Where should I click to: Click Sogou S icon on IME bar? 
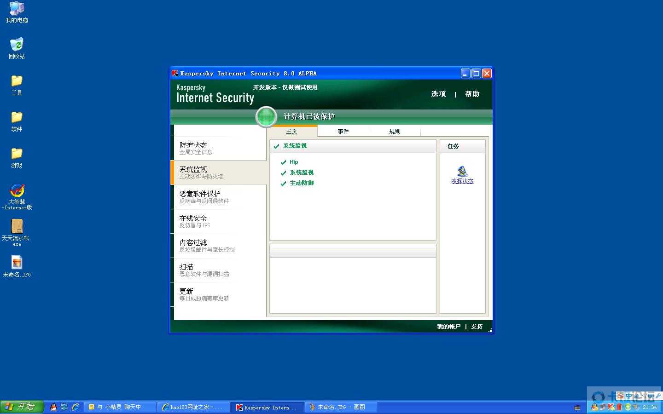point(621,396)
